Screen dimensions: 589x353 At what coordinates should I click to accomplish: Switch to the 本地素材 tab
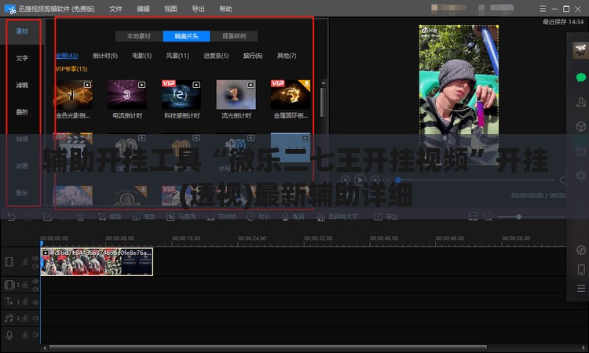coord(139,36)
